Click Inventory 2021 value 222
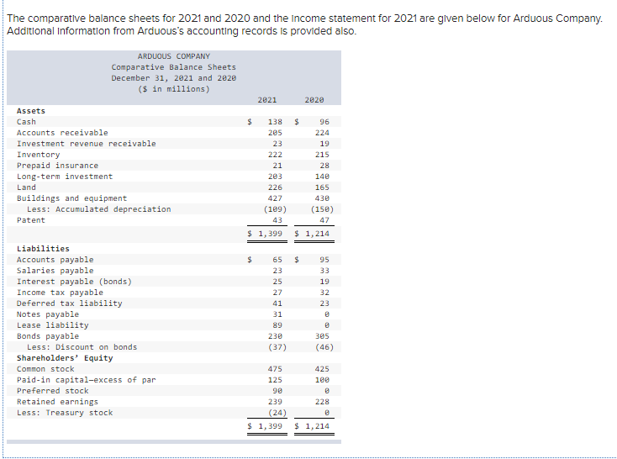This screenshot has height=459, width=617. (x=275, y=155)
